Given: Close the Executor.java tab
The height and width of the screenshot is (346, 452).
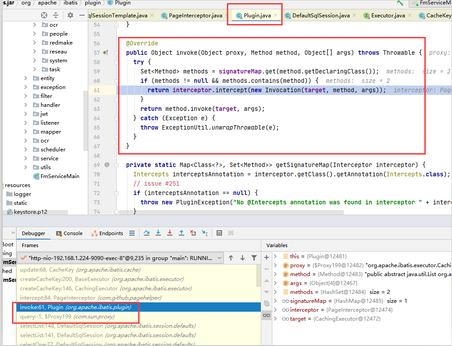Looking at the screenshot, I should click(x=410, y=15).
